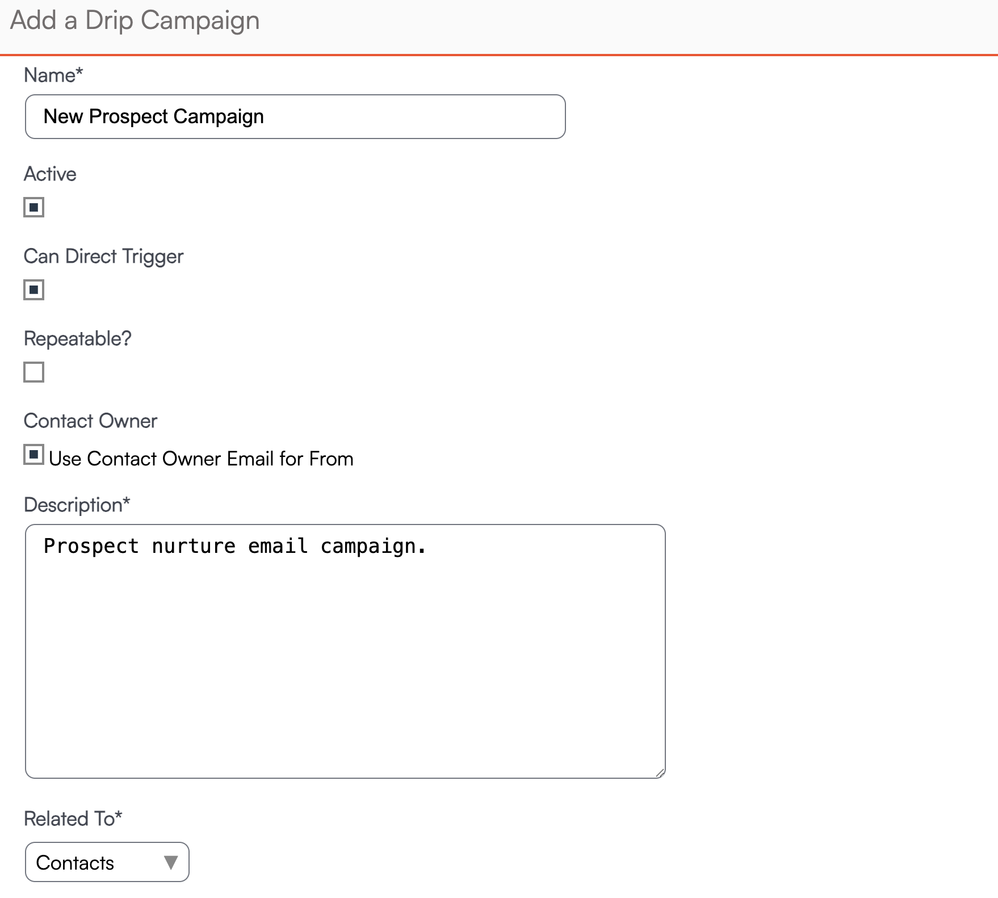This screenshot has width=998, height=898.
Task: Click the Related To dropdown arrow
Action: tap(171, 863)
